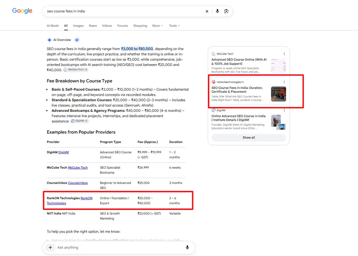Viewport: 358px width, 256px height.
Task: Switch to the AI Mode tab
Action: click(x=53, y=26)
